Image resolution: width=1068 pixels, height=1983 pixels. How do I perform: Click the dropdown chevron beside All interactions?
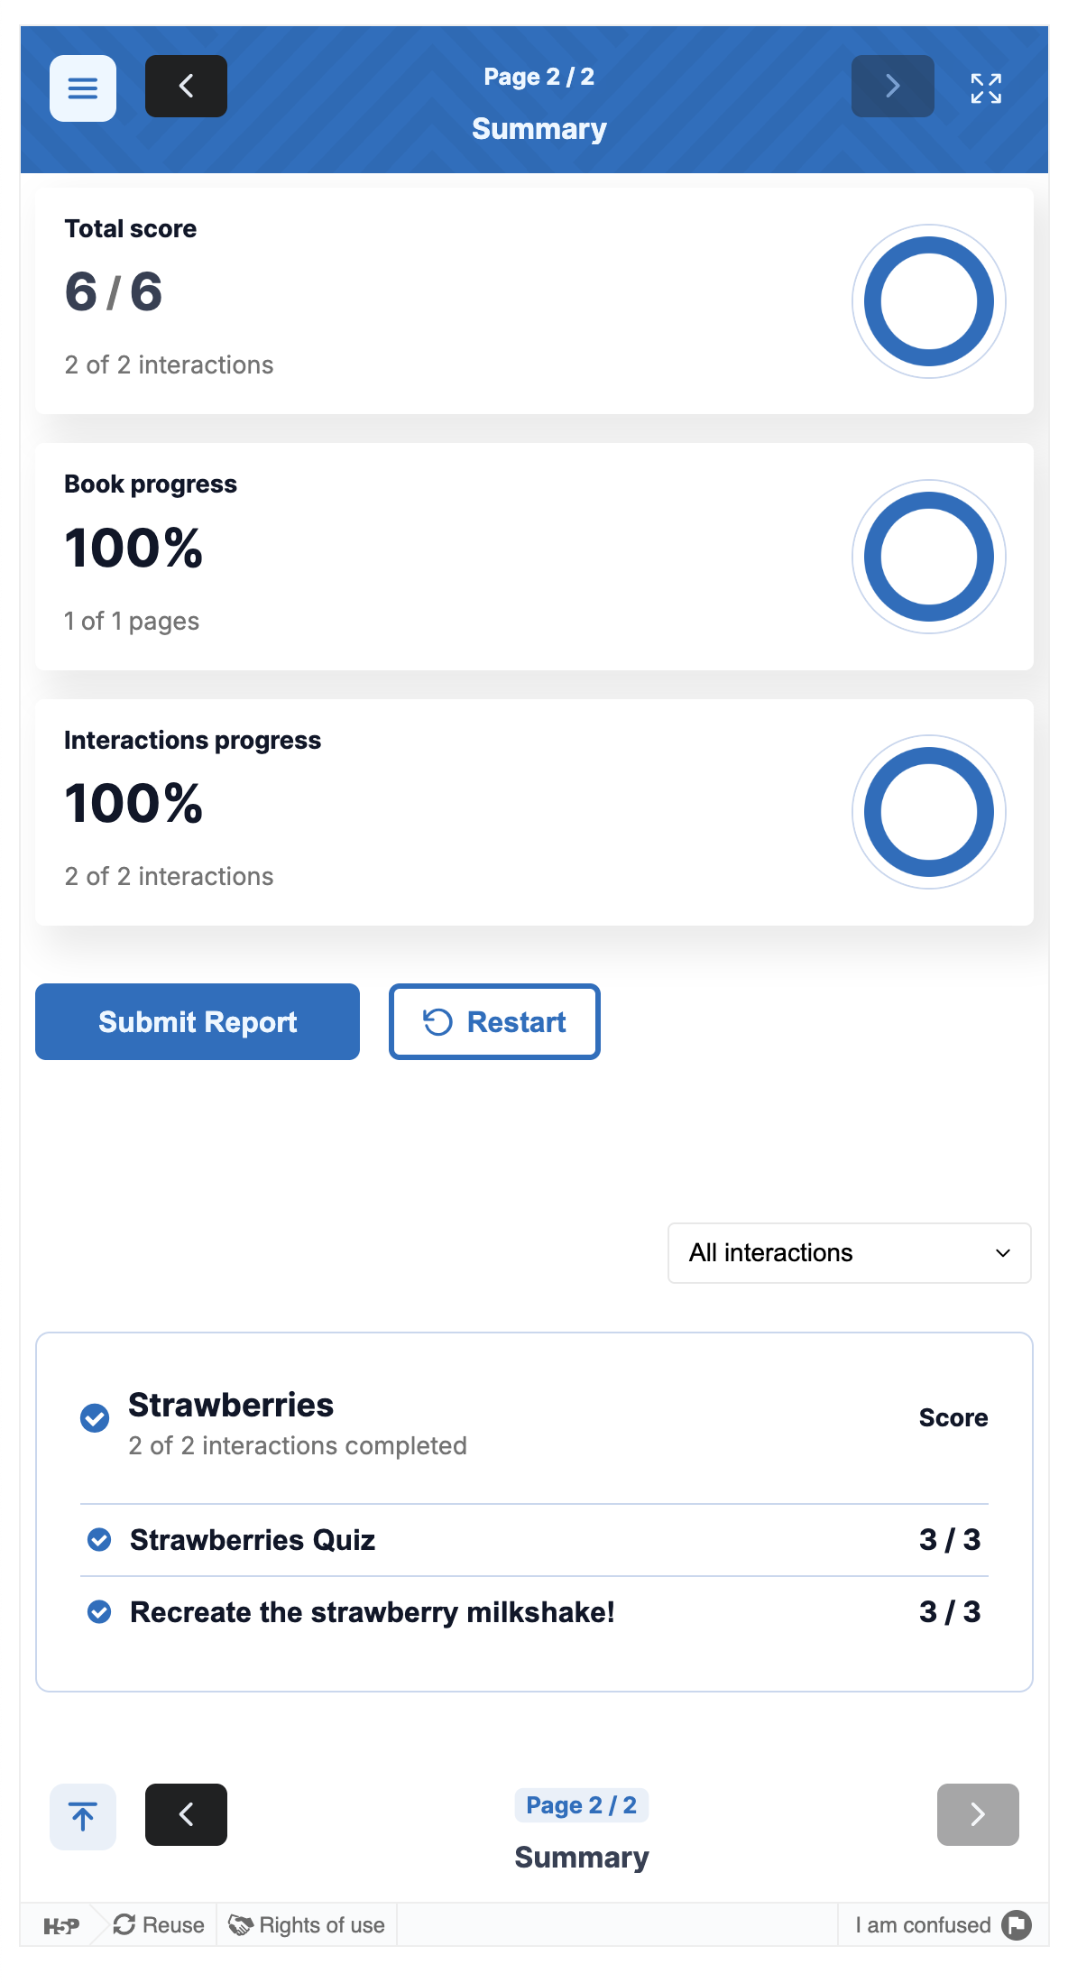click(1002, 1253)
